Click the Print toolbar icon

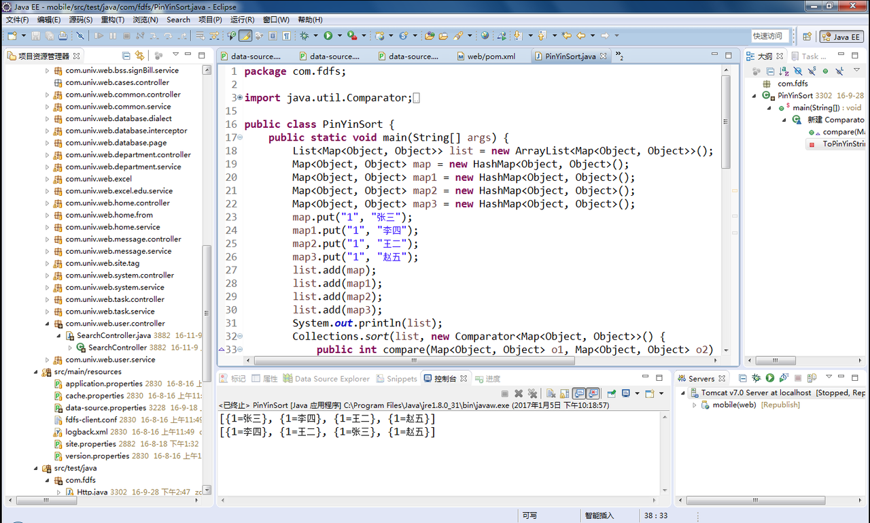tap(63, 35)
